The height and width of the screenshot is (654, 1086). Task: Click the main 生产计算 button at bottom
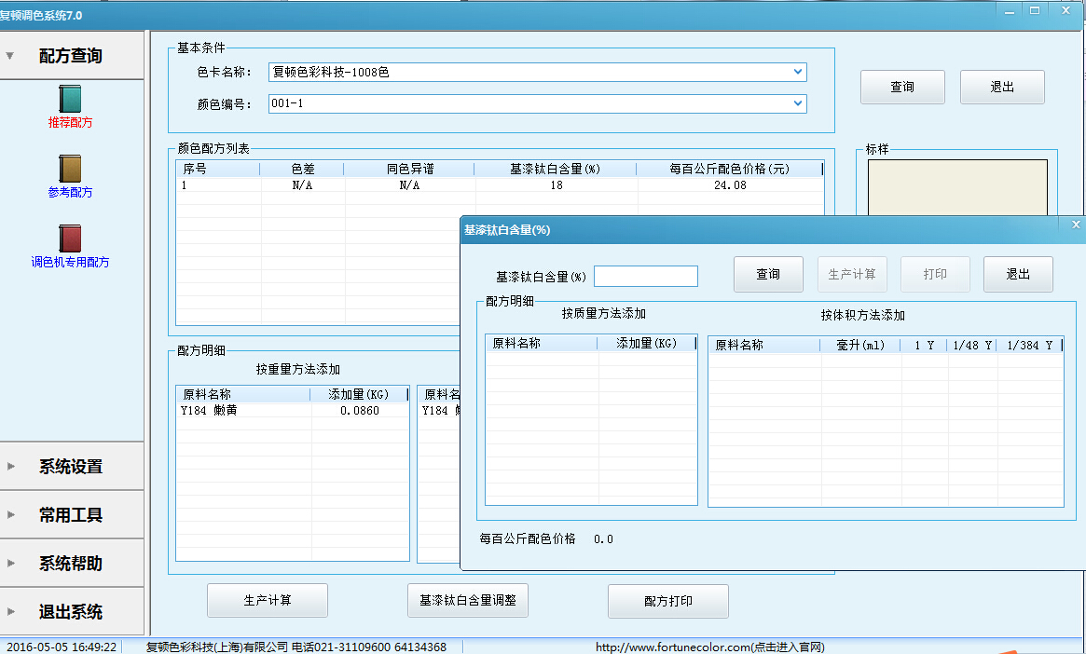[267, 601]
